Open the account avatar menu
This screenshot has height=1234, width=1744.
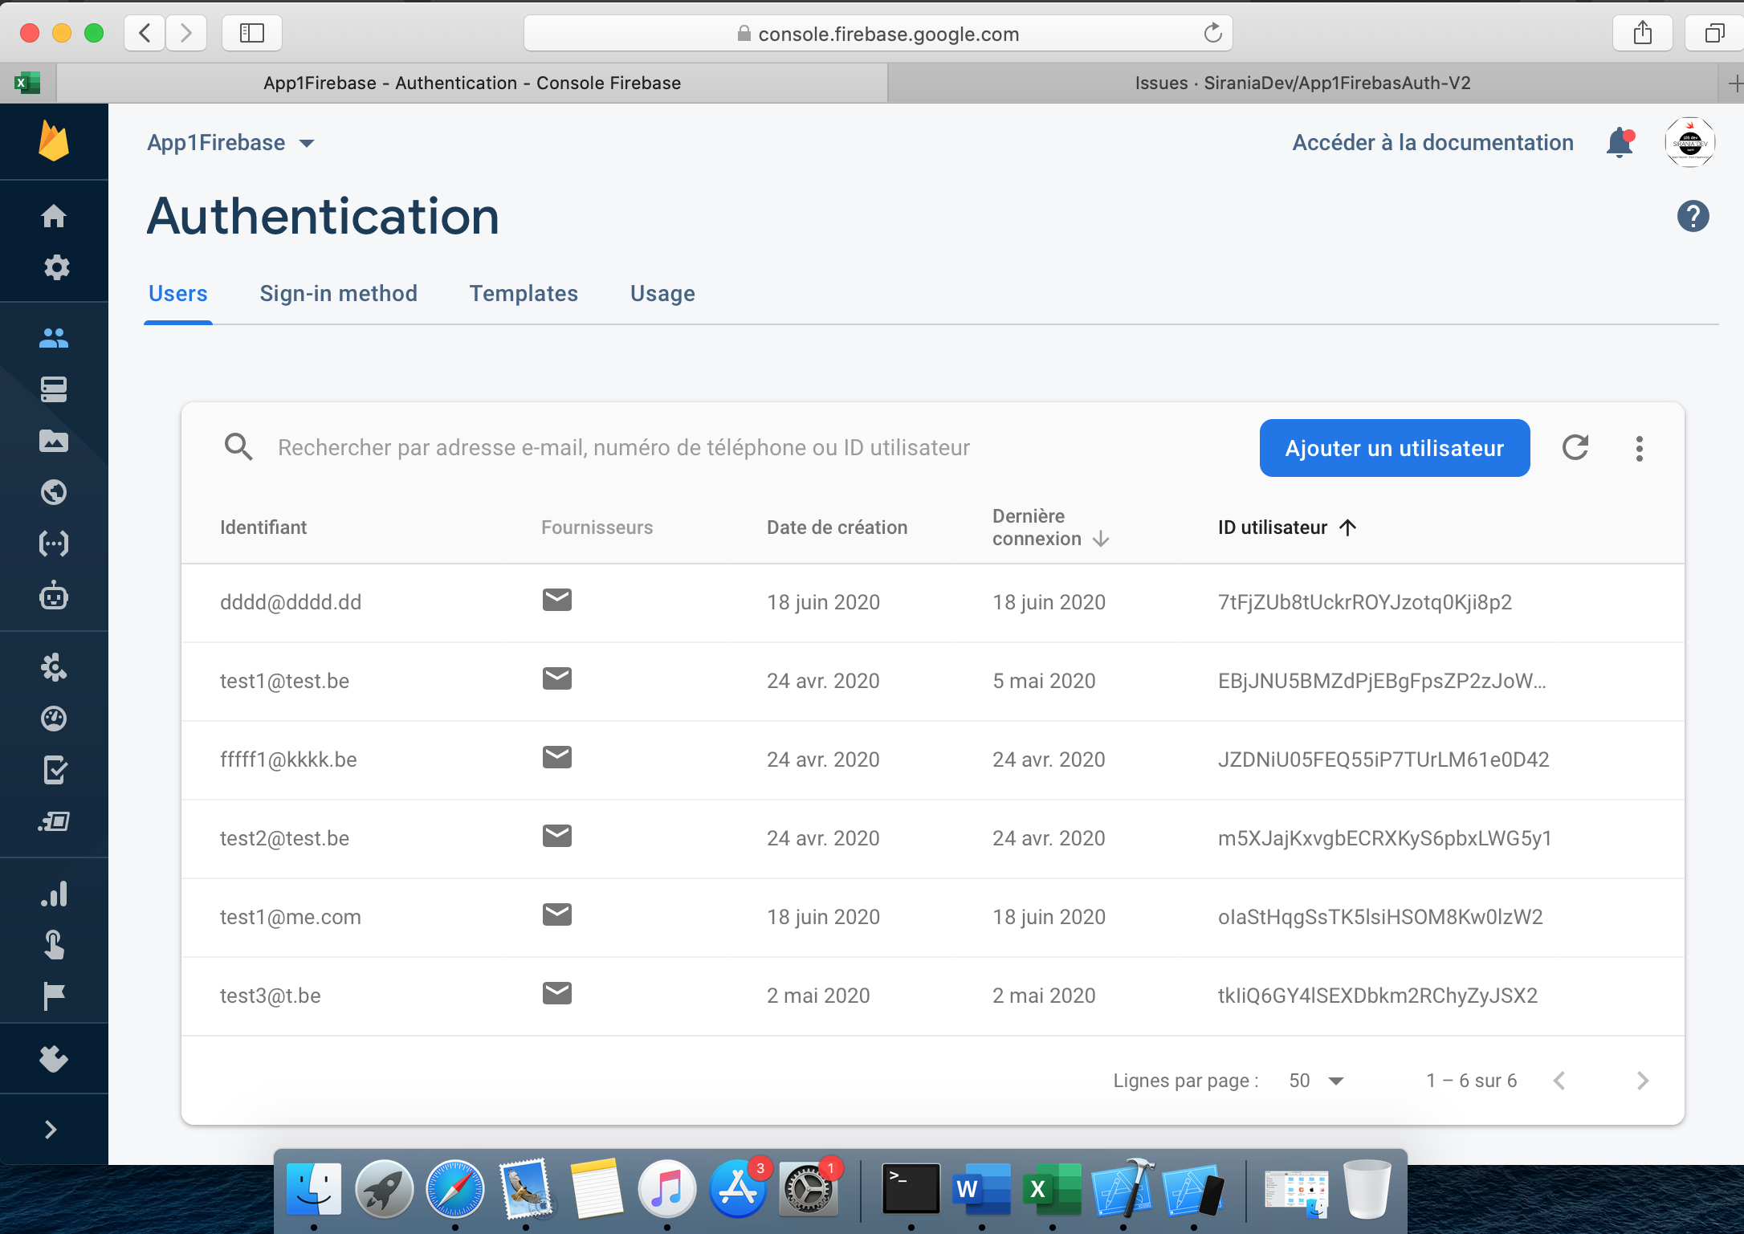click(x=1690, y=142)
